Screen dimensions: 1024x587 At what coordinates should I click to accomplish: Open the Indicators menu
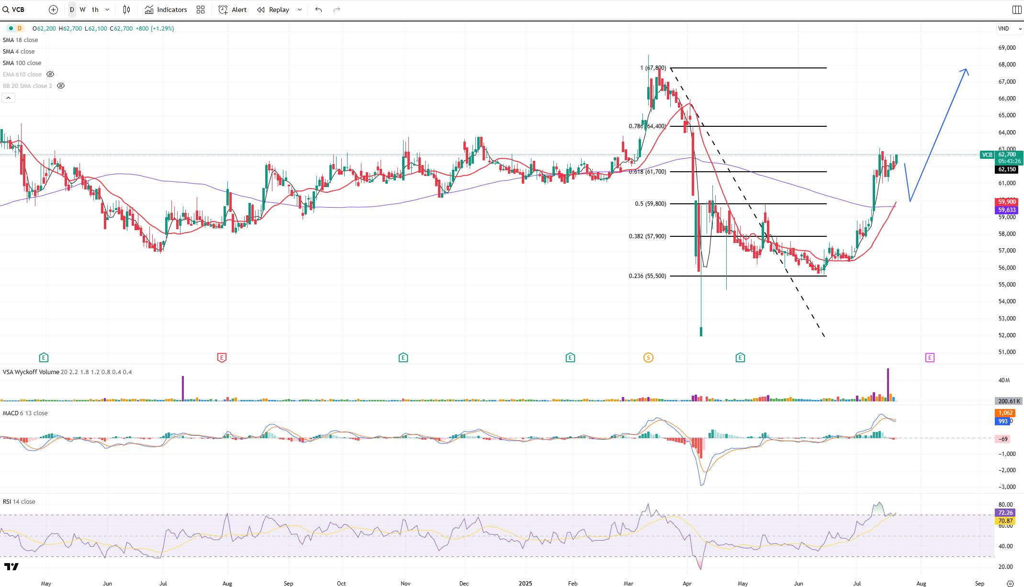point(166,10)
